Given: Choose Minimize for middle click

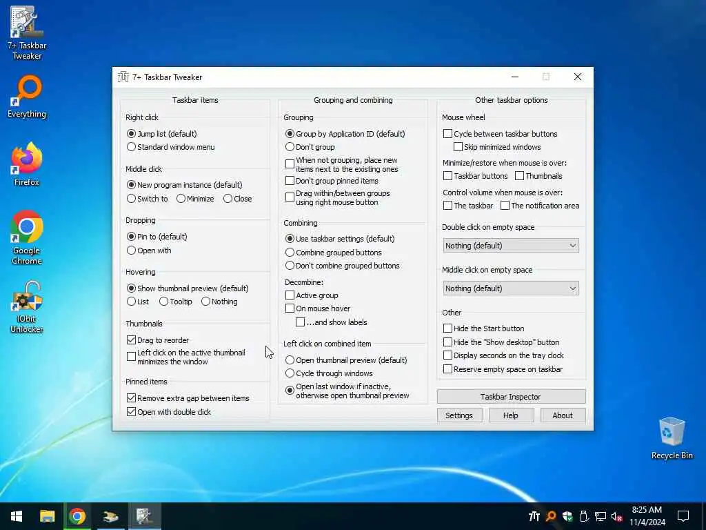Looking at the screenshot, I should pos(195,199).
